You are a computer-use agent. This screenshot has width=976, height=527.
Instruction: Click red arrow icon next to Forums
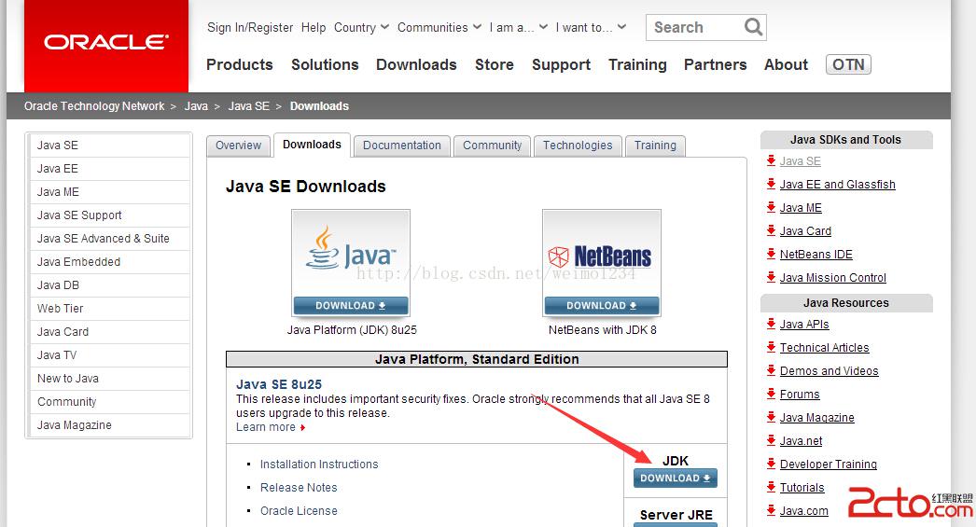(772, 394)
